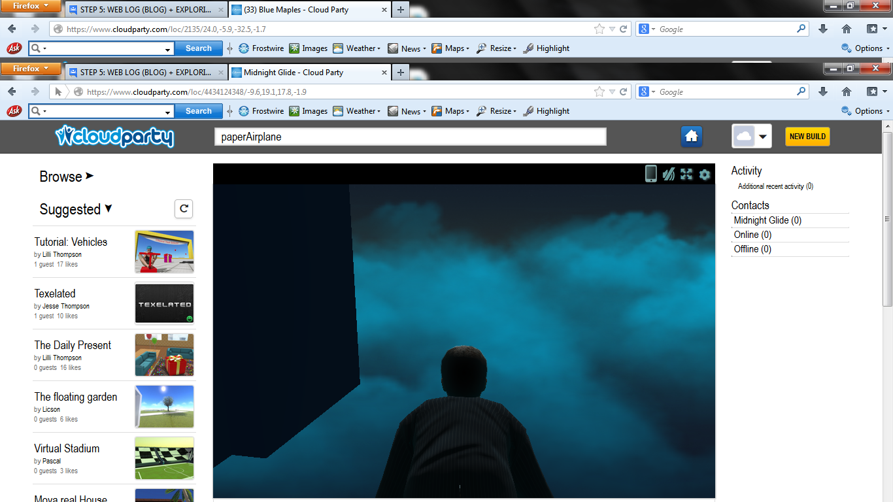Expand the Midnight Glide (0) contacts row
The width and height of the screenshot is (893, 502).
click(790, 220)
